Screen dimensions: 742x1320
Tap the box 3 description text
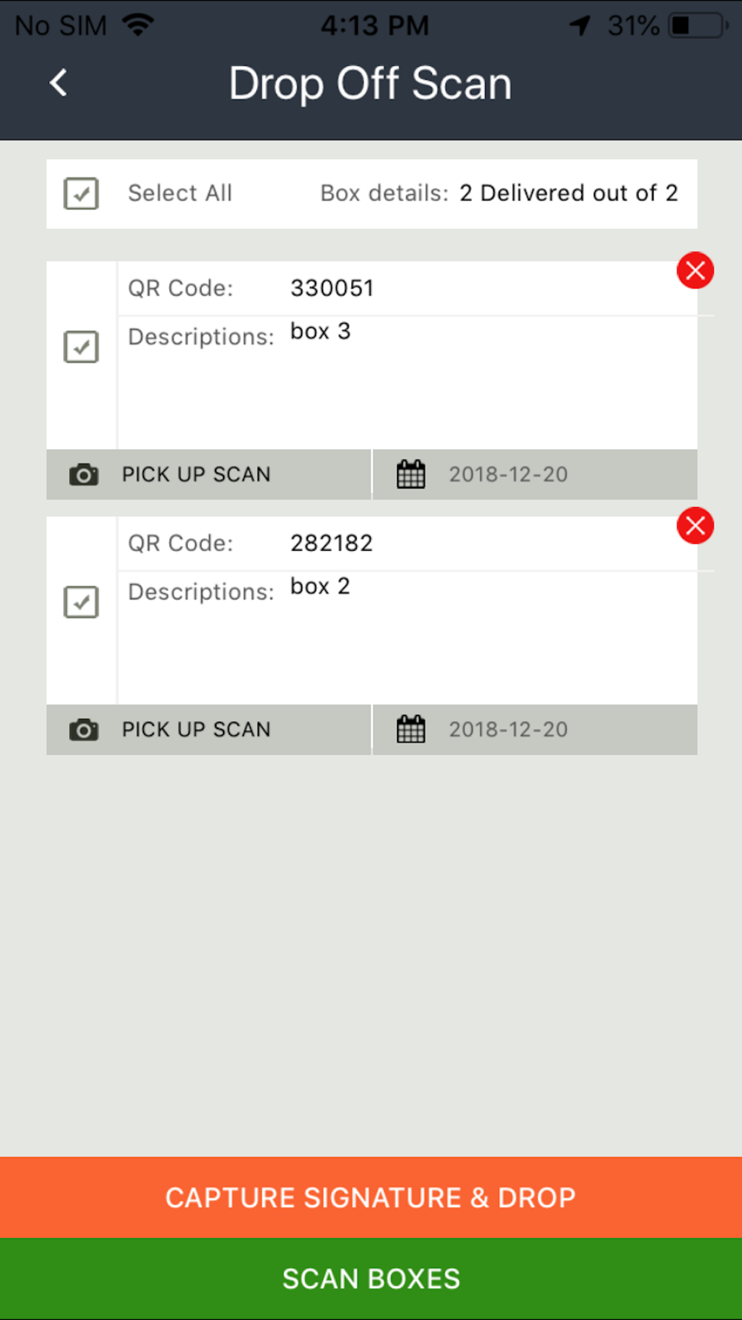321,331
